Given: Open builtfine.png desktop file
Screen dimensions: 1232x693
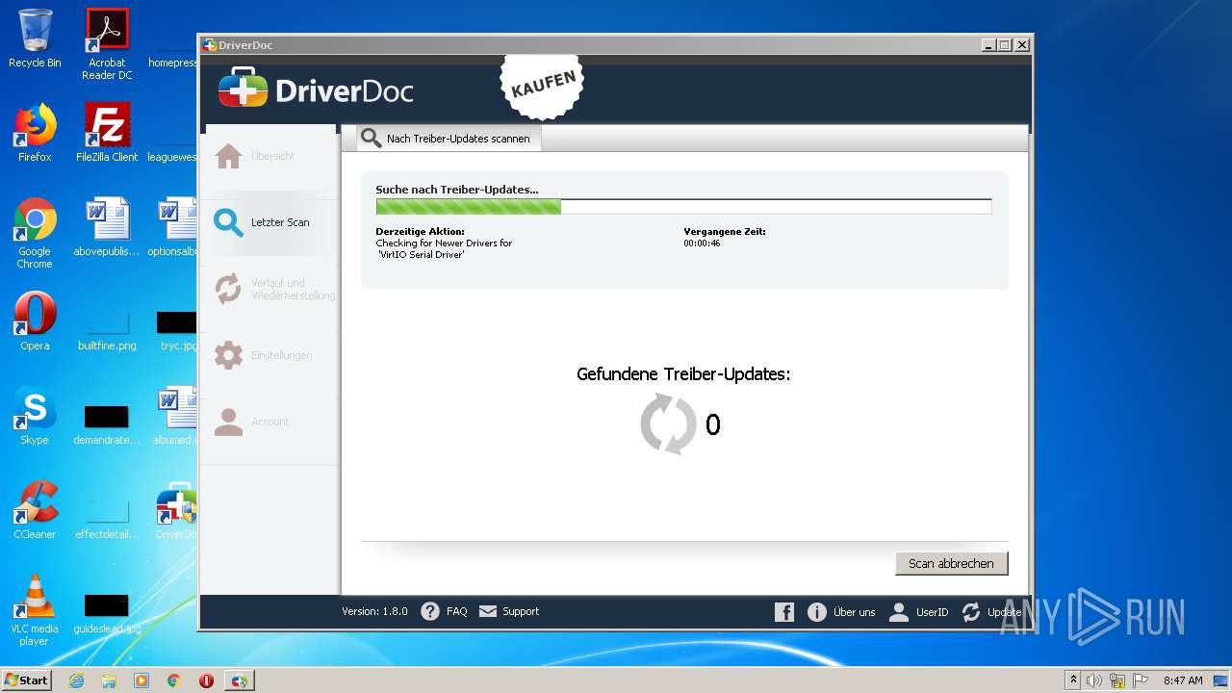Looking at the screenshot, I should (107, 329).
